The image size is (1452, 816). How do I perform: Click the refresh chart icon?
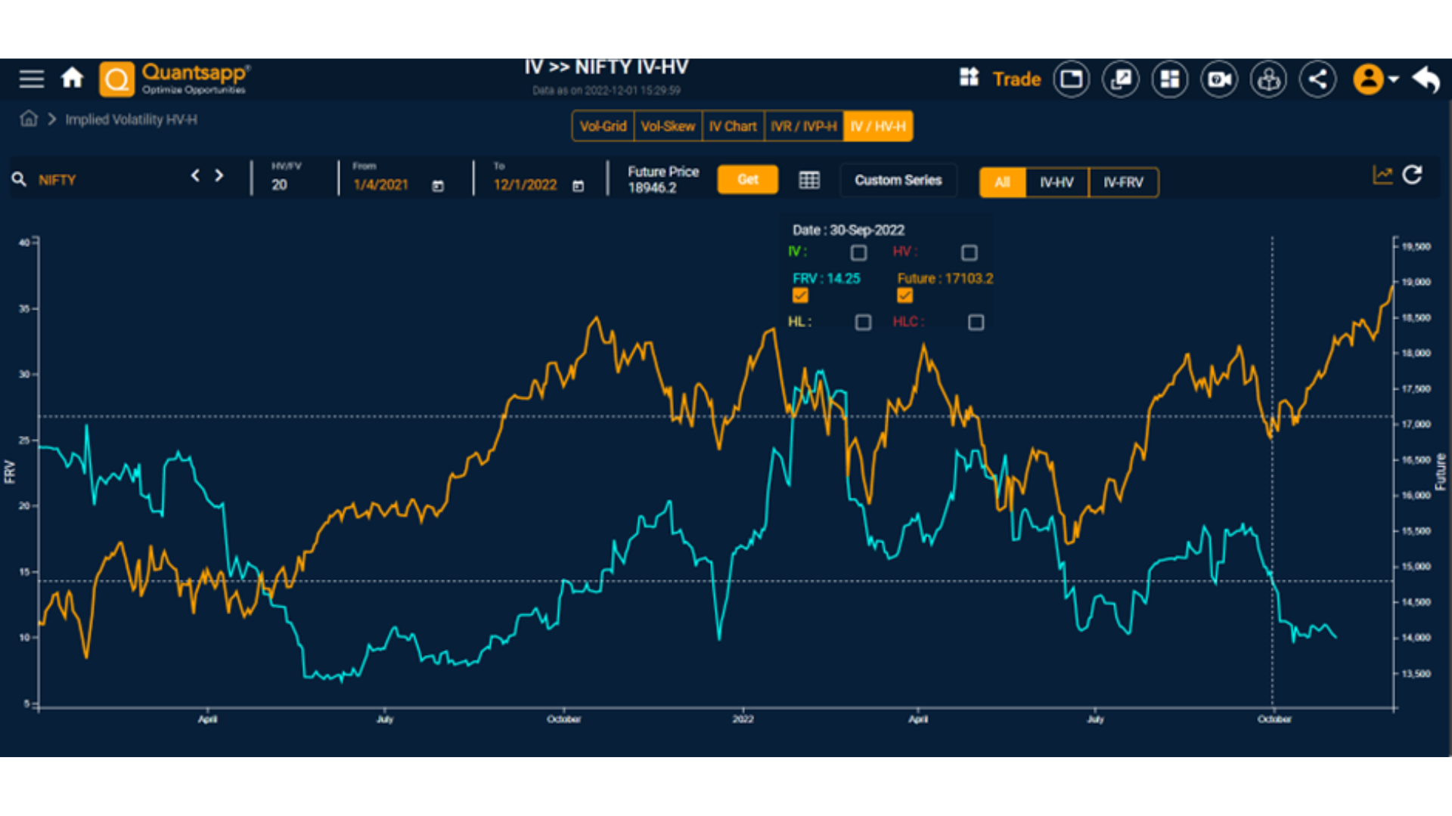point(1412,175)
